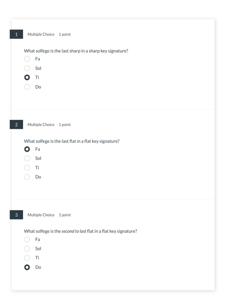The height and width of the screenshot is (302, 226).
Task: Click Multiple Choice label of question 1
Action: tap(41, 34)
